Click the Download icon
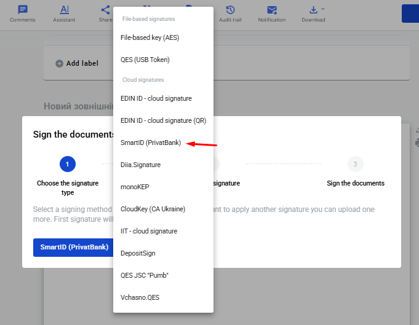The image size is (419, 325). tap(313, 10)
